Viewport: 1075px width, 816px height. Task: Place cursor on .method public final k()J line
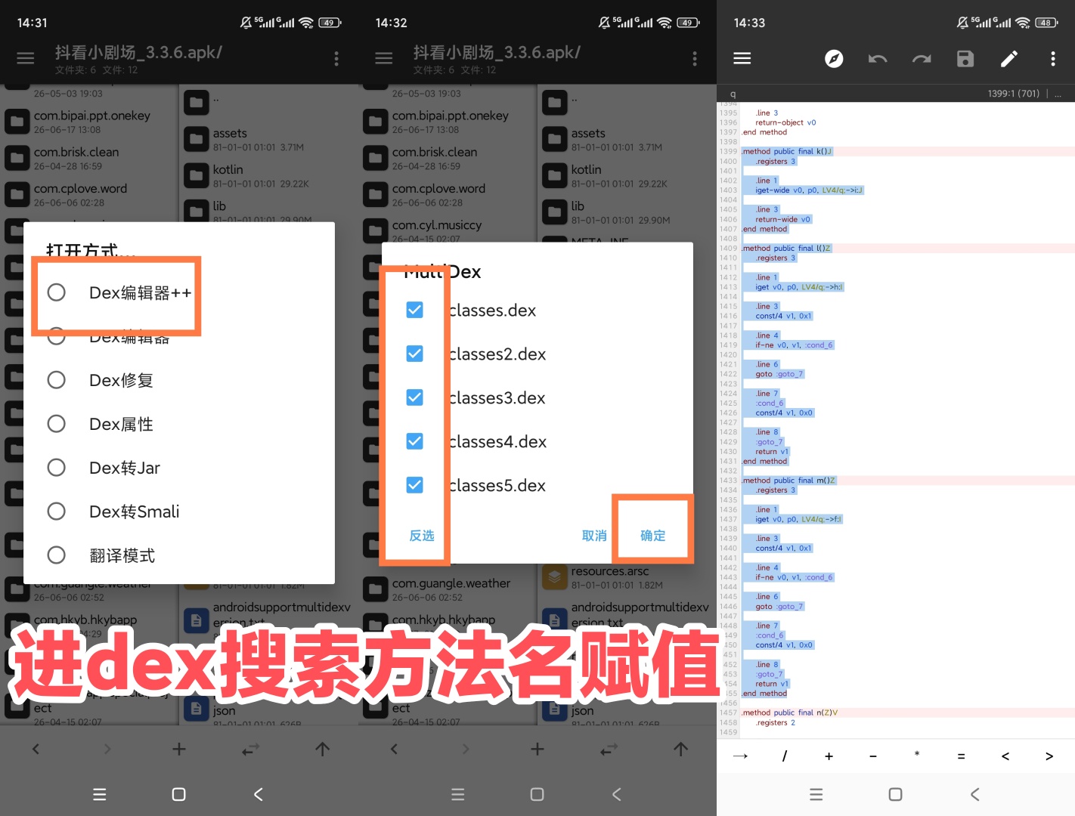pyautogui.click(x=787, y=151)
